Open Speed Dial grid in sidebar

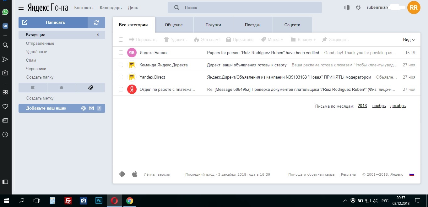[x=5, y=92]
